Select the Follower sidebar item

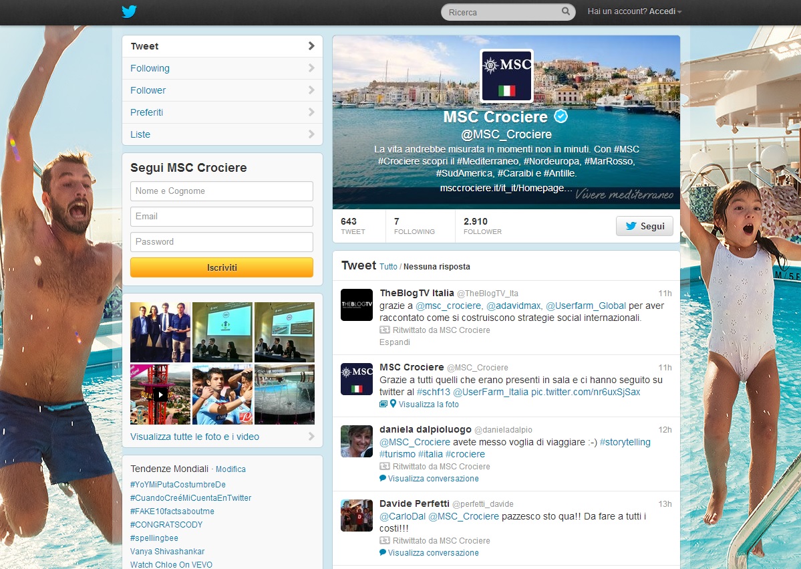222,90
